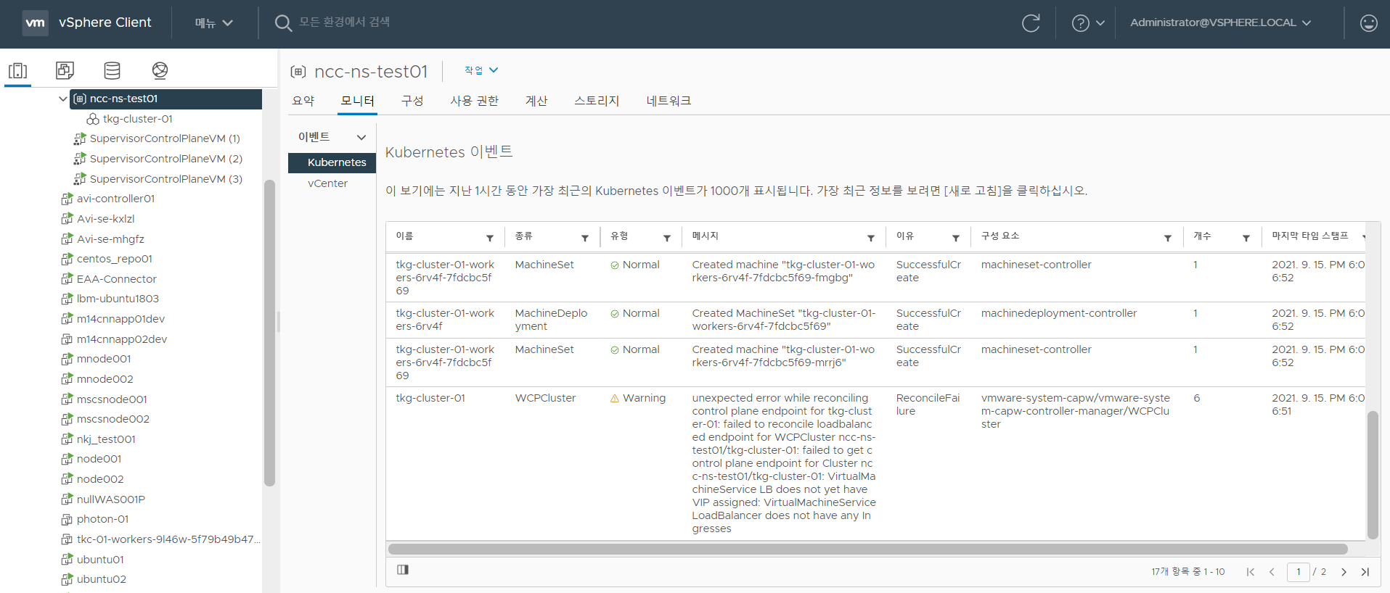
Task: Toggle the column visibility picker icon
Action: tap(403, 570)
